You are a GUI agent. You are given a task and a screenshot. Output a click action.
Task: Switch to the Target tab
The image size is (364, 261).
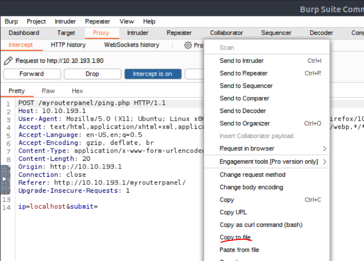pos(66,33)
